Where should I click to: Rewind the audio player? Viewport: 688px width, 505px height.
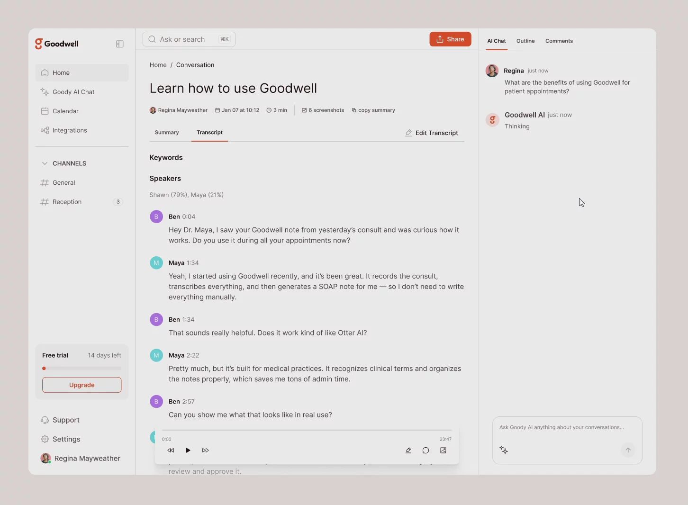click(171, 451)
